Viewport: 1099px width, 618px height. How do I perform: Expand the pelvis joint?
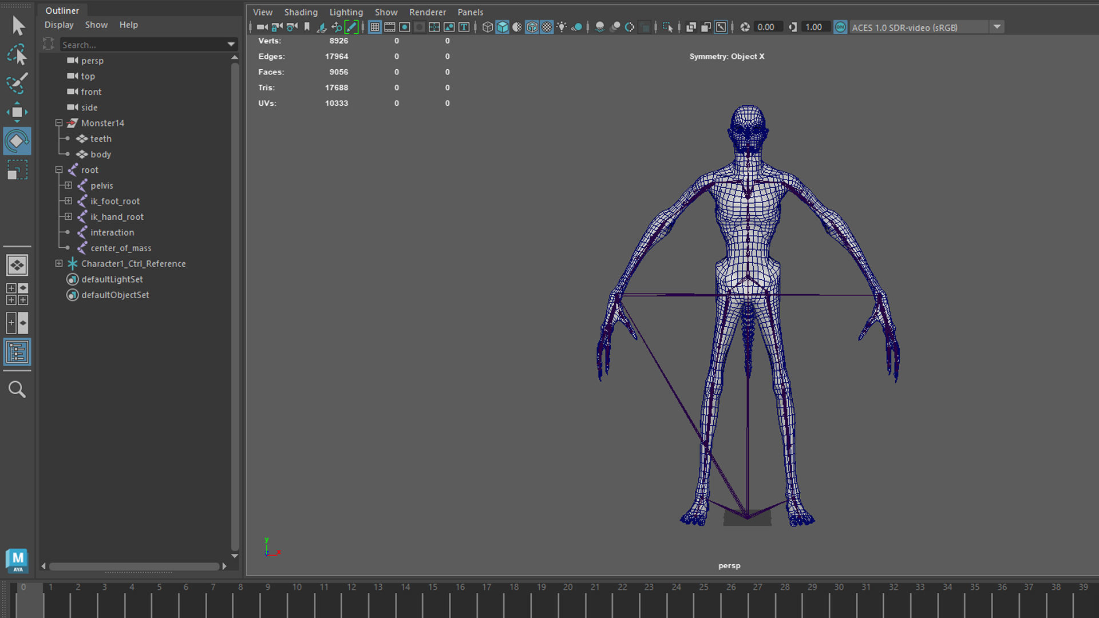68,185
